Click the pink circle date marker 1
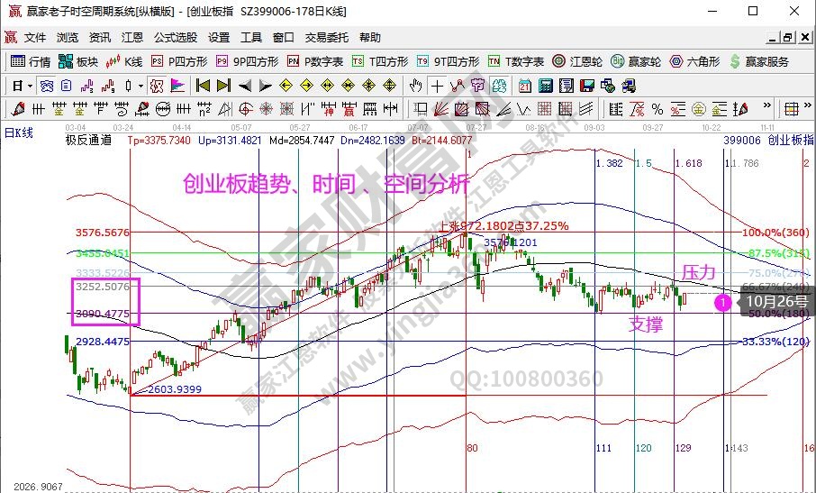The image size is (816, 493). 722,303
